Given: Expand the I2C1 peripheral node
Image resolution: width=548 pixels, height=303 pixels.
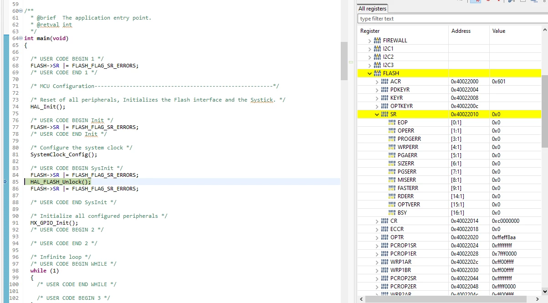Looking at the screenshot, I should point(369,48).
